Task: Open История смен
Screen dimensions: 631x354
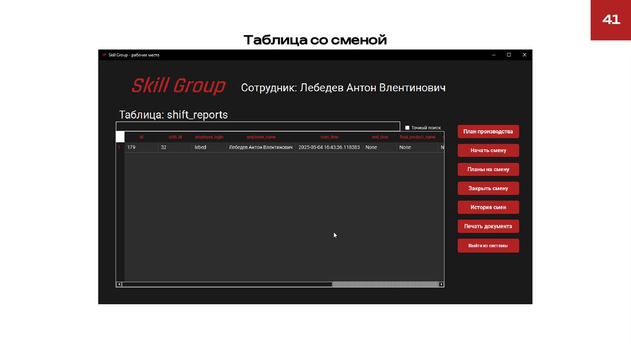Action: click(488, 207)
